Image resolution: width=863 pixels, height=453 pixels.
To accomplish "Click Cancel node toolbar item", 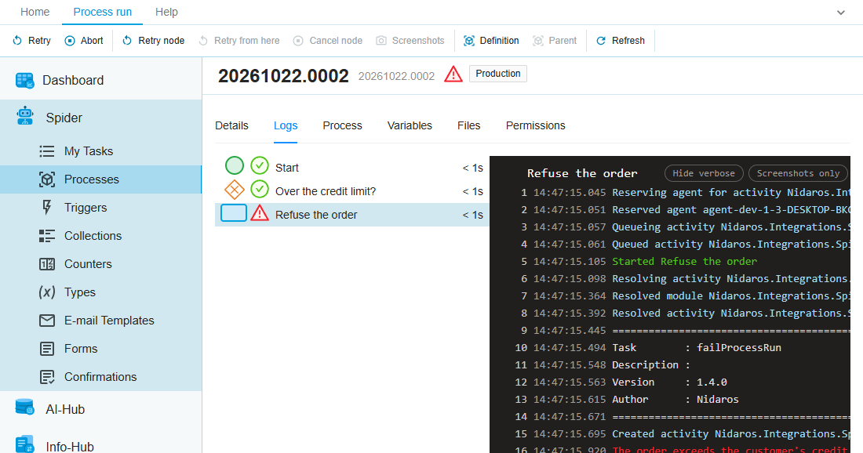I will pos(327,41).
